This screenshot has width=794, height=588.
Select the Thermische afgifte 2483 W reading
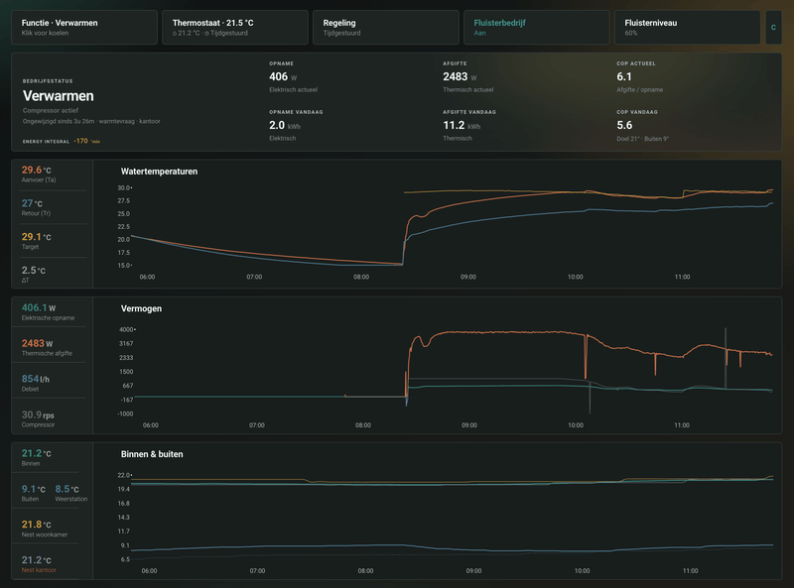coord(47,348)
